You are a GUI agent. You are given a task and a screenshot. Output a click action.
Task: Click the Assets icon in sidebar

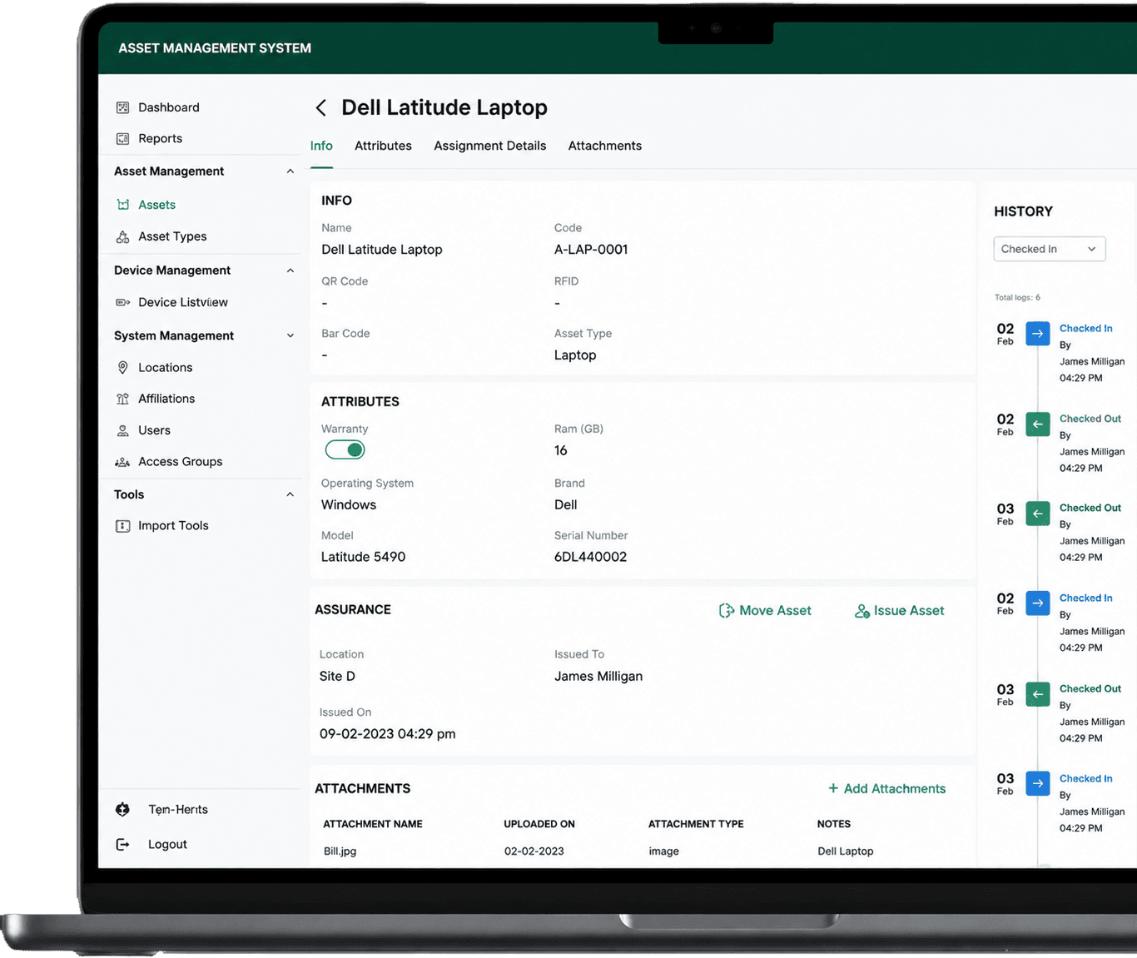[x=122, y=205]
